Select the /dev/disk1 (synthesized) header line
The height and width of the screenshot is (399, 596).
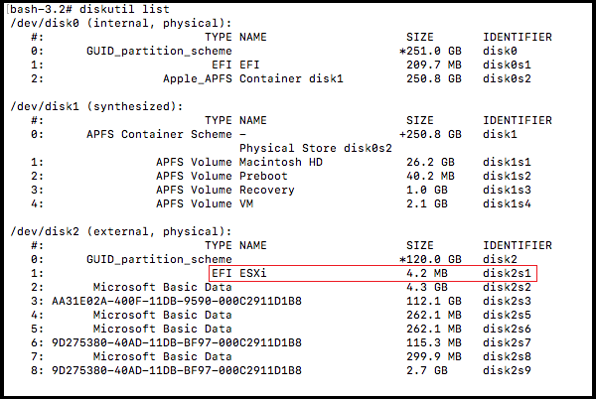95,106
